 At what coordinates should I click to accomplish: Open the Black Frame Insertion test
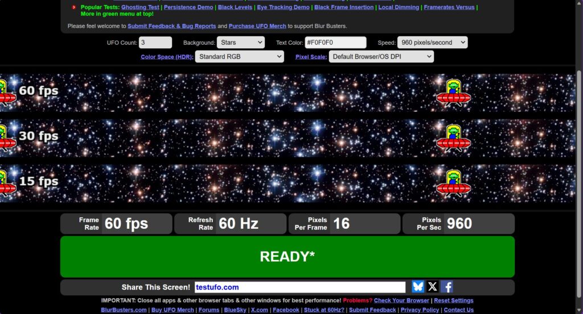(344, 7)
